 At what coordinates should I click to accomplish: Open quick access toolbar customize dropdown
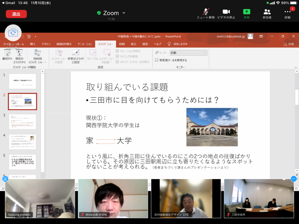35,36
